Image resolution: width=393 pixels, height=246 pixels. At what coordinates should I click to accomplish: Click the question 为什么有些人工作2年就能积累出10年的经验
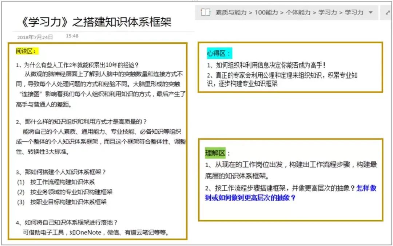78,65
